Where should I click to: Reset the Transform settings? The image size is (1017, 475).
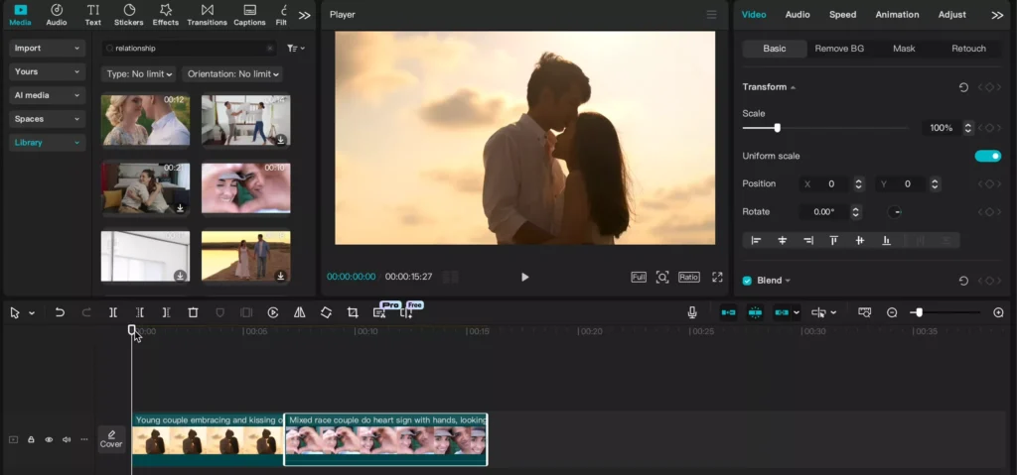963,87
